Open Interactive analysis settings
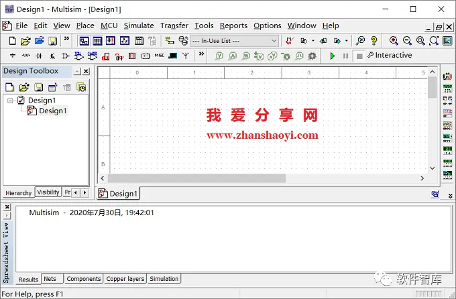Screen dimensions: 456x299 coord(390,55)
